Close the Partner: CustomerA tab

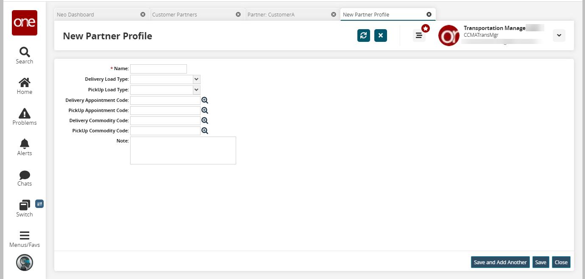tap(334, 14)
